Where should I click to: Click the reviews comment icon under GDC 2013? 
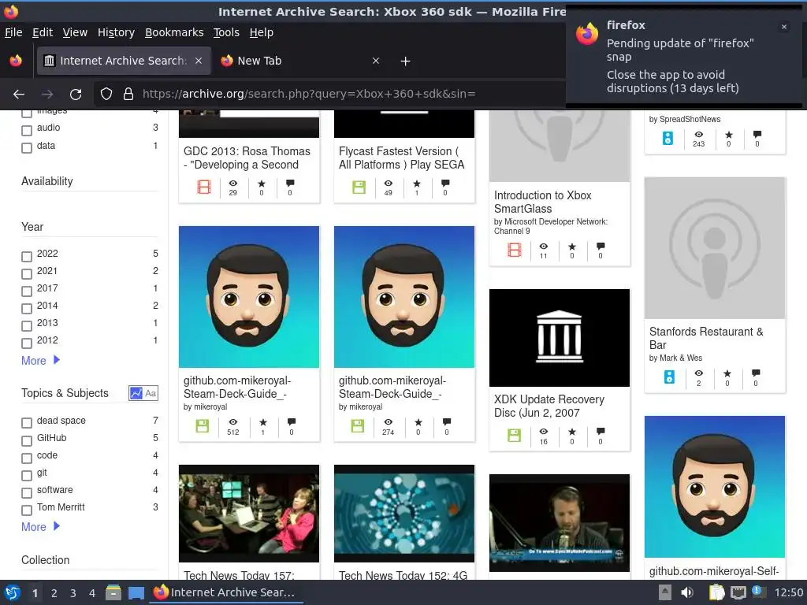tap(290, 183)
